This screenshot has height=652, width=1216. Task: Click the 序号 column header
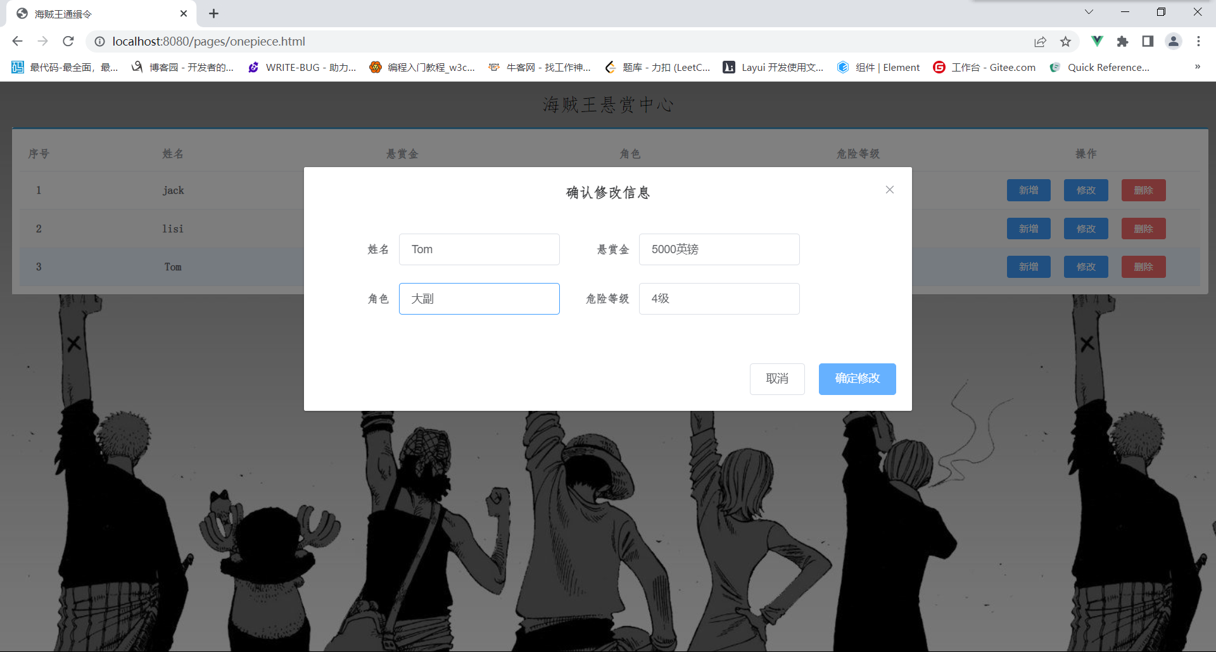(39, 154)
